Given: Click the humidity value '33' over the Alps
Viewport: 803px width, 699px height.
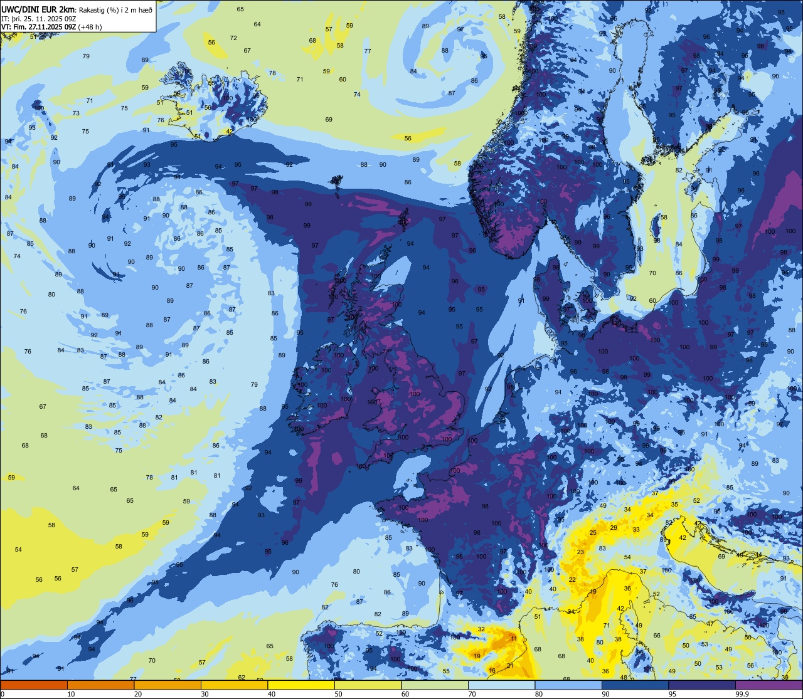Looking at the screenshot, I should coord(636,530).
